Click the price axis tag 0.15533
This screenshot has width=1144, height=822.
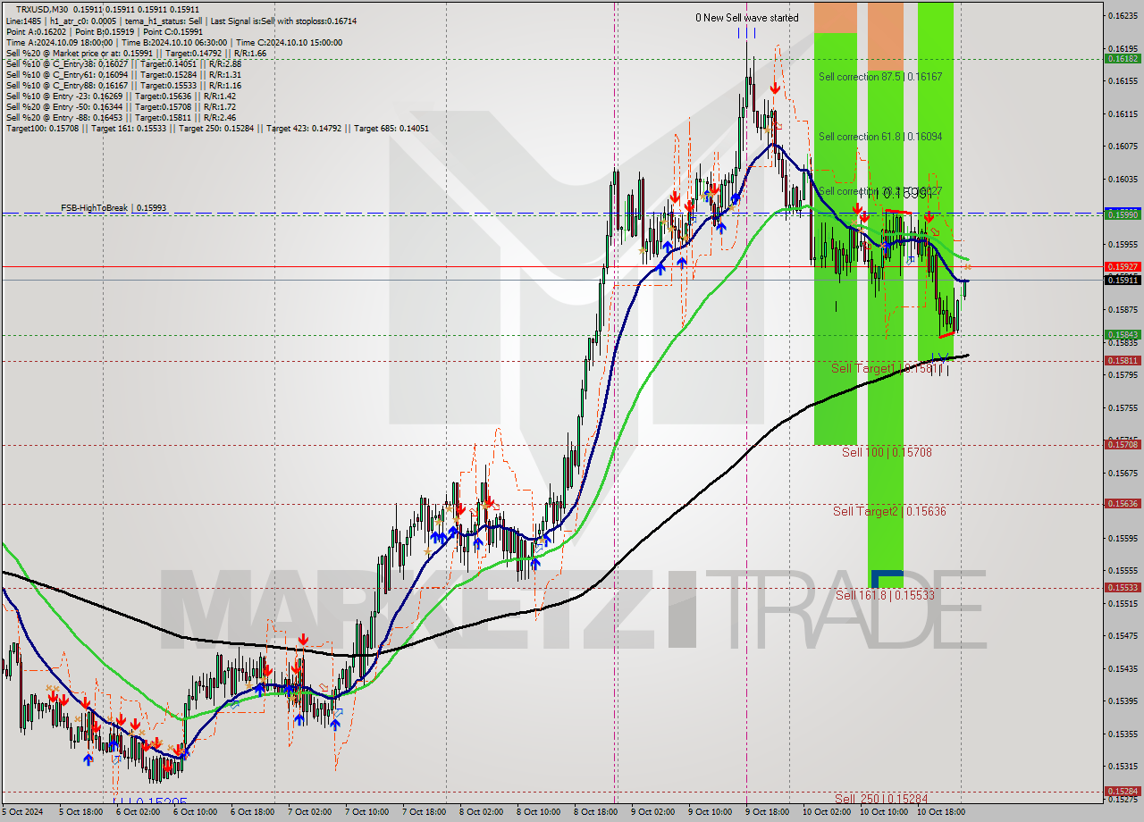(x=1123, y=588)
